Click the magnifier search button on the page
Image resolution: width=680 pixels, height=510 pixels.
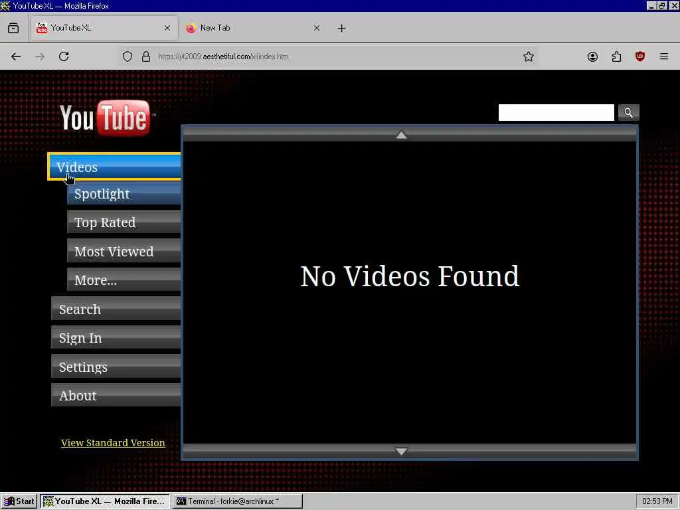(628, 112)
